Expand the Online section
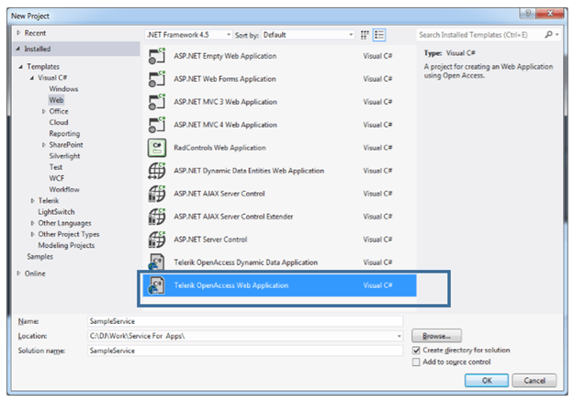This screenshot has height=402, width=573. [19, 274]
